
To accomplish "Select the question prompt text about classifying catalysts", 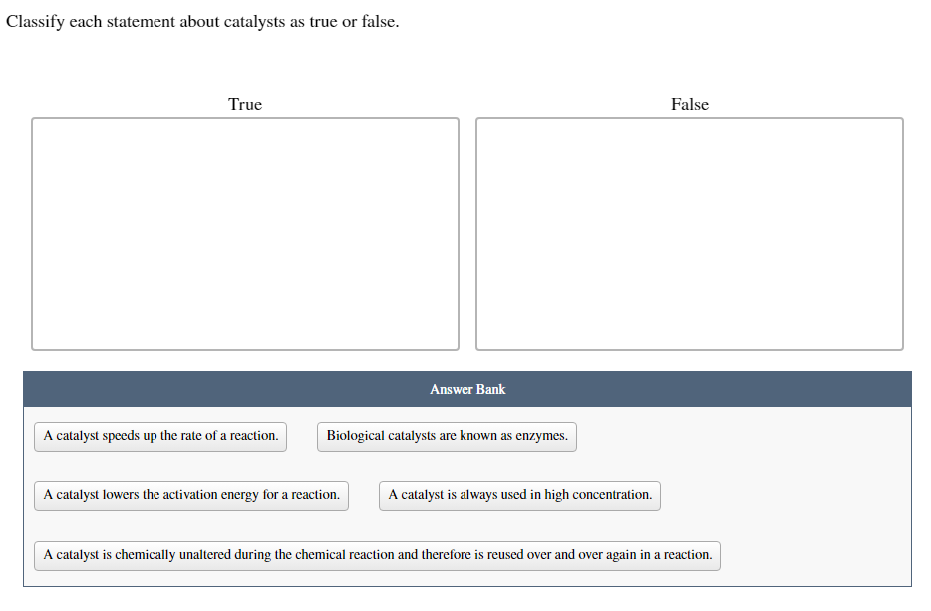I will [x=201, y=21].
